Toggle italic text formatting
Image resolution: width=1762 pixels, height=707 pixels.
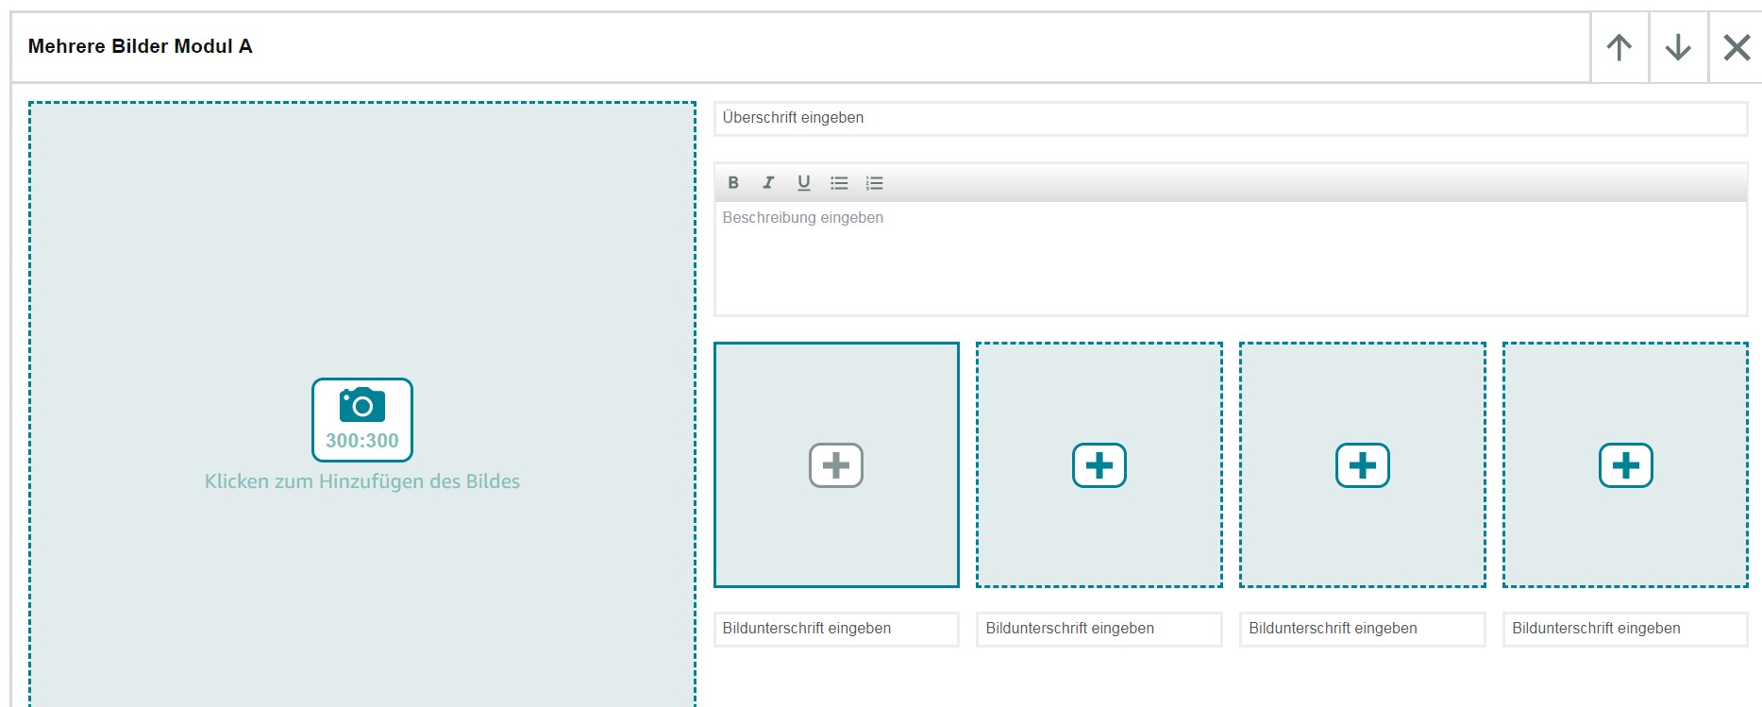(x=768, y=183)
